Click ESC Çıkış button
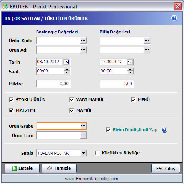 point(166,169)
